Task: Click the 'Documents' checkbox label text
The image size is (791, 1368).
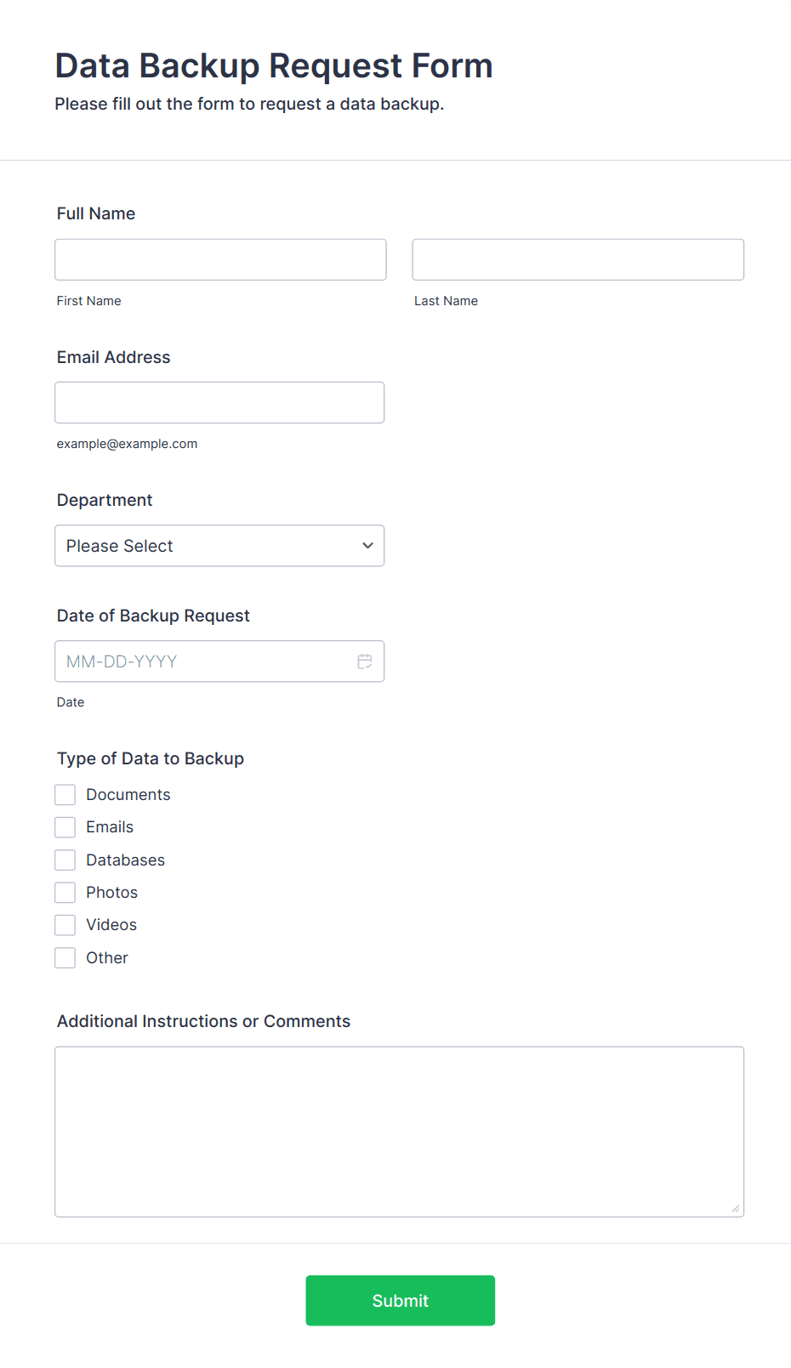Action: coord(128,795)
